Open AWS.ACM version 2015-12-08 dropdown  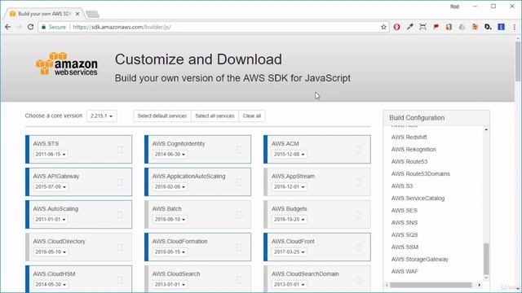[289, 155]
